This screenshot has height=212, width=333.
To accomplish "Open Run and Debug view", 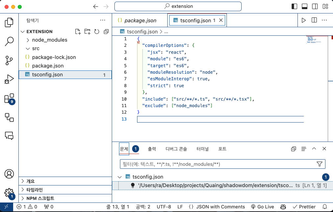I will tap(9, 79).
